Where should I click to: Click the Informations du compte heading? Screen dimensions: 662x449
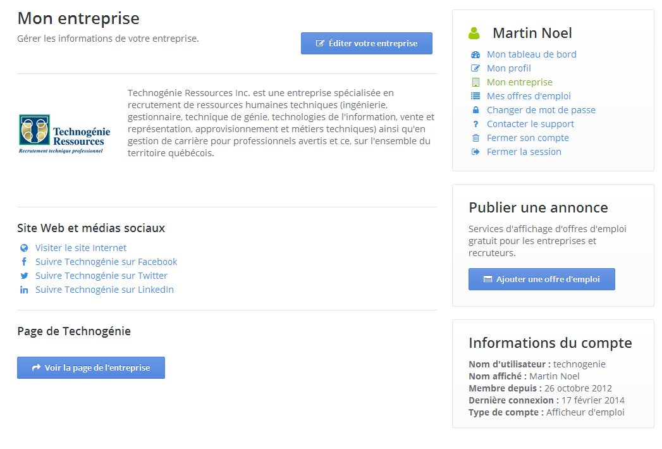(x=550, y=343)
